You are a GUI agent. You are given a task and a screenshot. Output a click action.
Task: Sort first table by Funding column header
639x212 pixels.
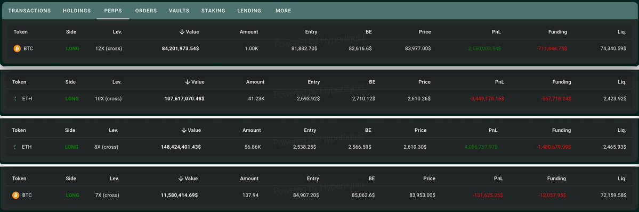557,32
